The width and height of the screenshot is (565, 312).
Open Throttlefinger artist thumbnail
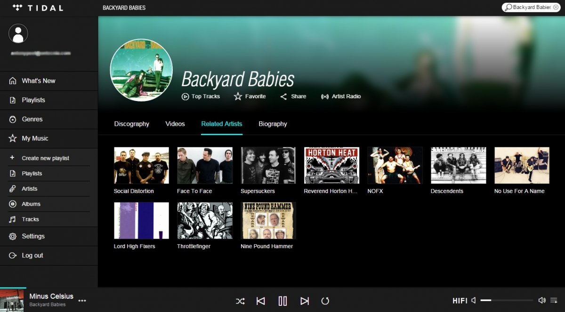[205, 221]
